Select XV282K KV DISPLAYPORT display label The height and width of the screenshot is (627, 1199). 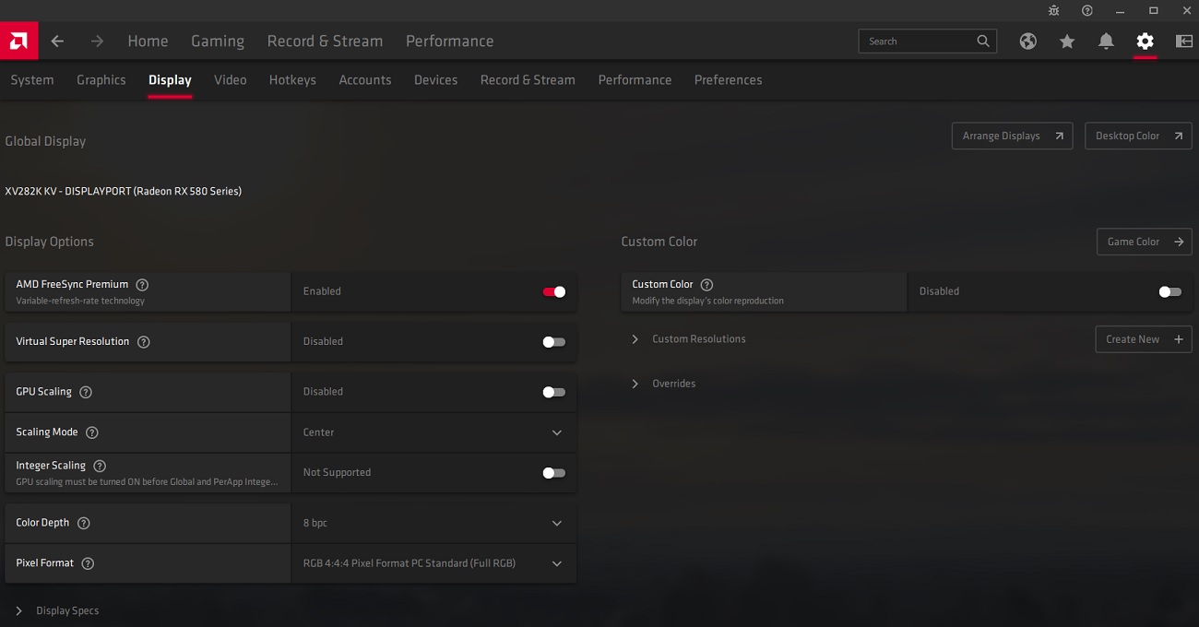124,192
